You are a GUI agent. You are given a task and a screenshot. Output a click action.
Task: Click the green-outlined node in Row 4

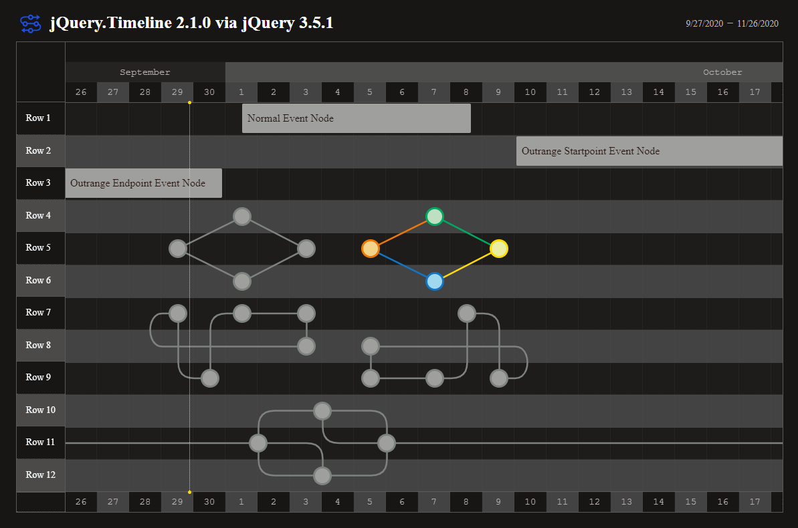pos(435,217)
